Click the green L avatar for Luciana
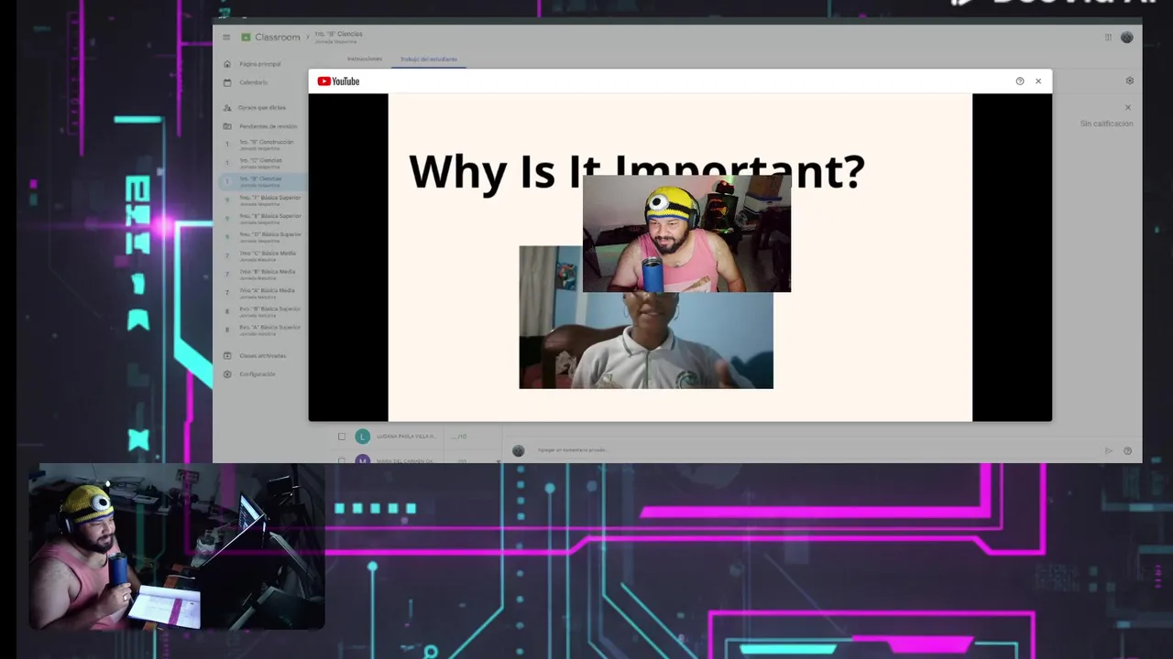The width and height of the screenshot is (1173, 659). click(x=362, y=437)
